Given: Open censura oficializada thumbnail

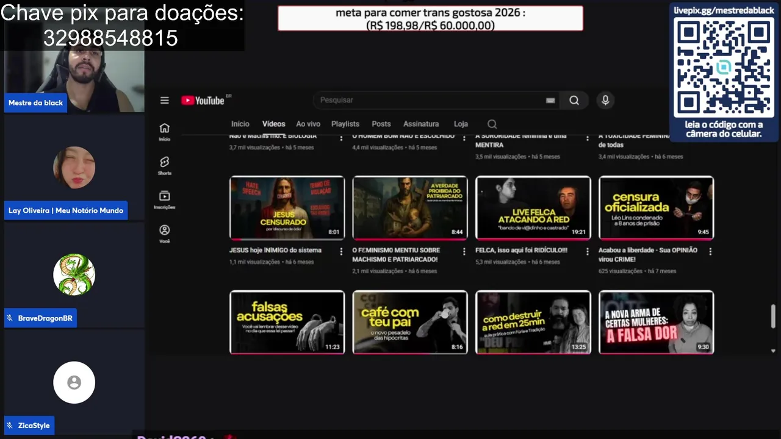Looking at the screenshot, I should [x=657, y=207].
